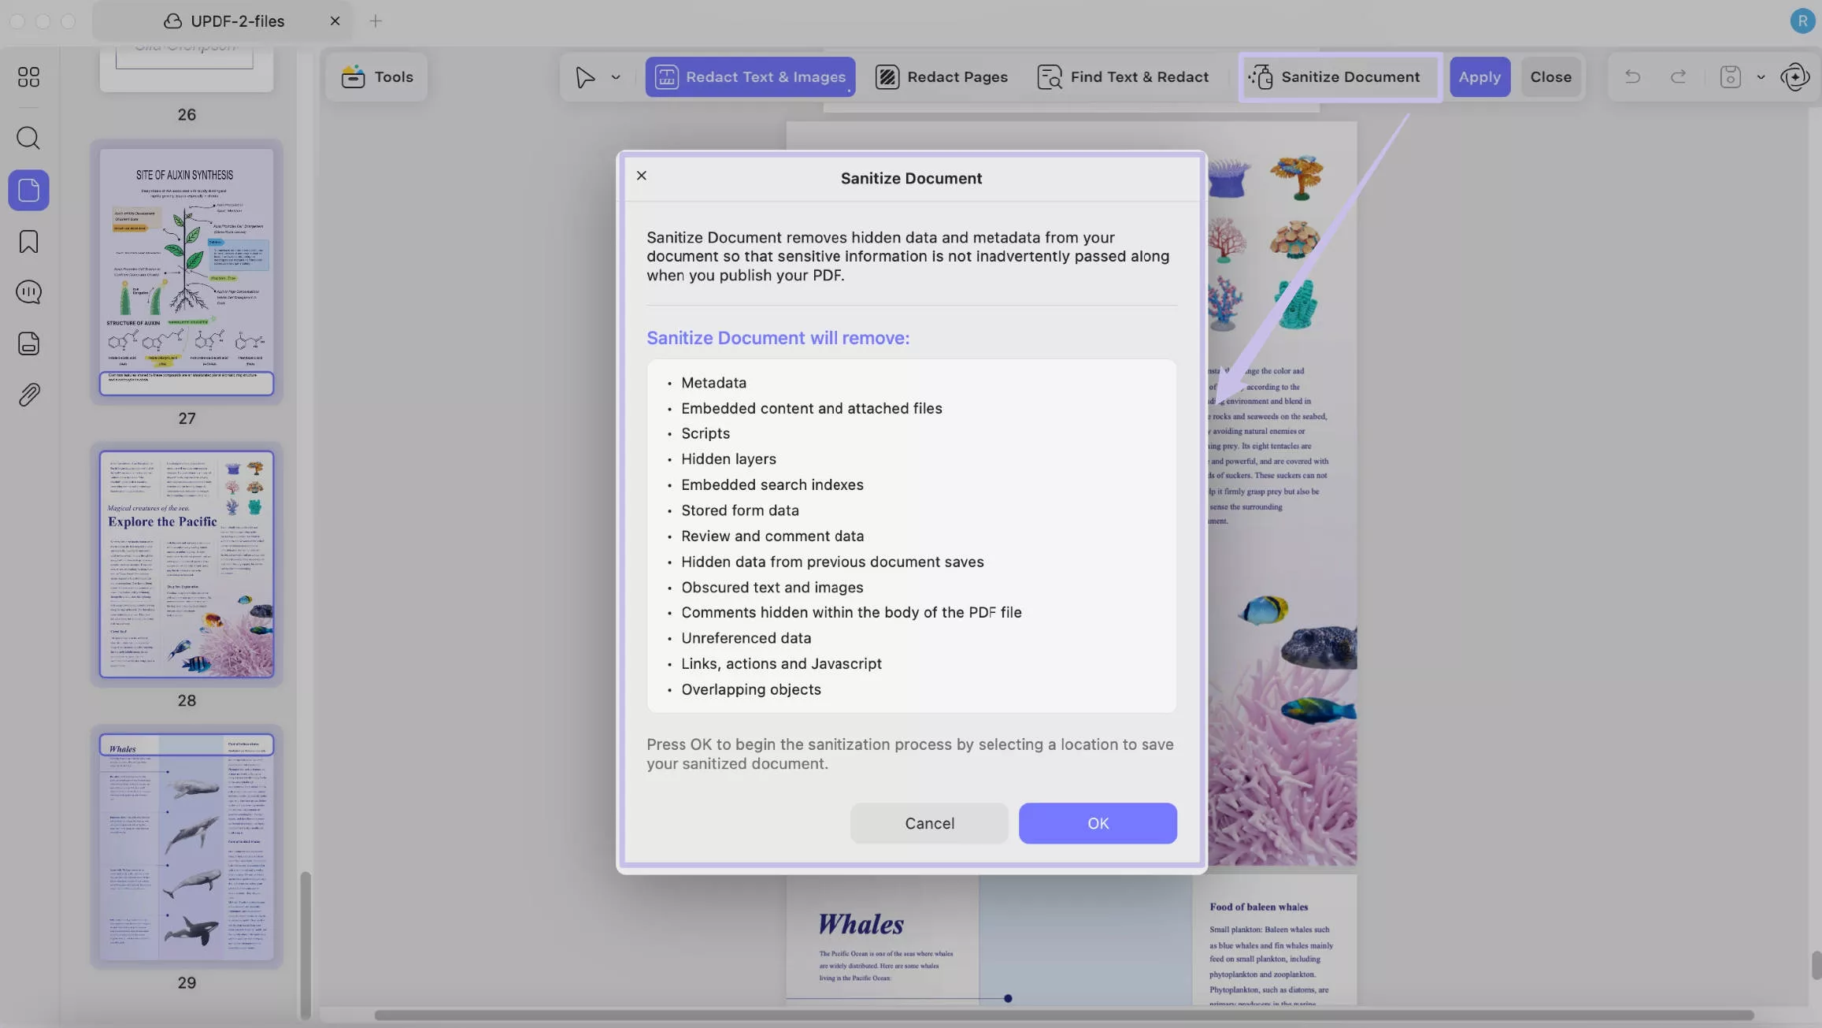1822x1028 pixels.
Task: Click 'Obscured text and images' item
Action: 772,588
